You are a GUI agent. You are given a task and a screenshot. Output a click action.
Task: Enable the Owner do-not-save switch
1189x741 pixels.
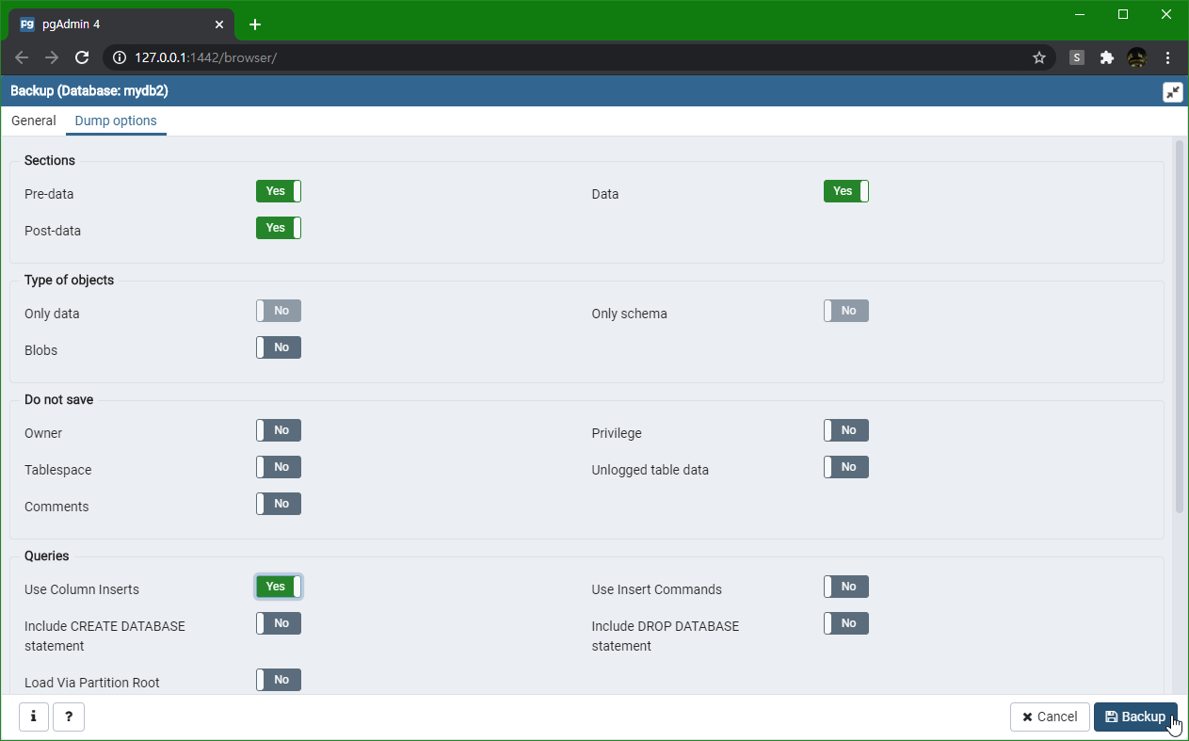[279, 430]
